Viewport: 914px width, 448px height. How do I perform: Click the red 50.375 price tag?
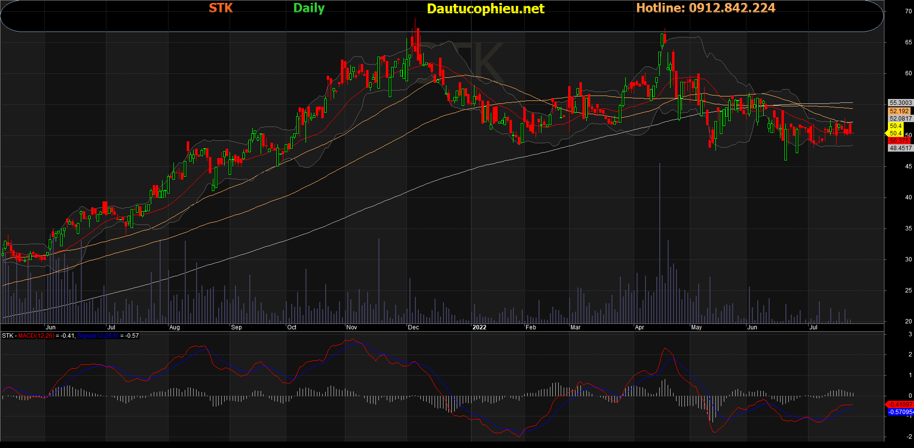click(x=899, y=141)
